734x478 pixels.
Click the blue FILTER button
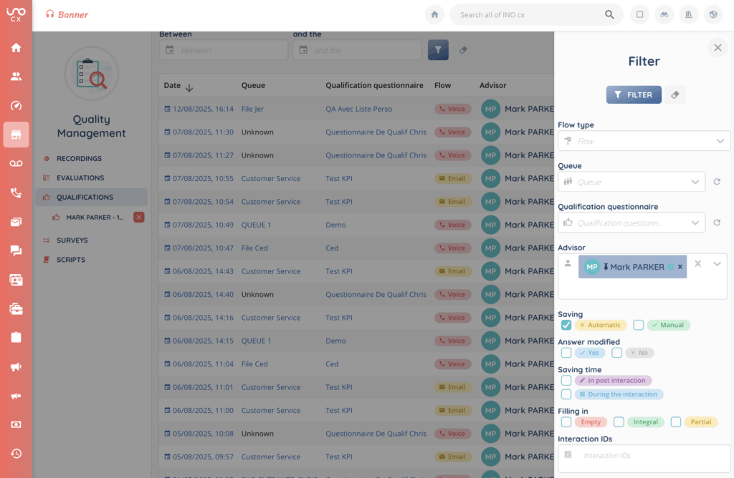(x=634, y=94)
